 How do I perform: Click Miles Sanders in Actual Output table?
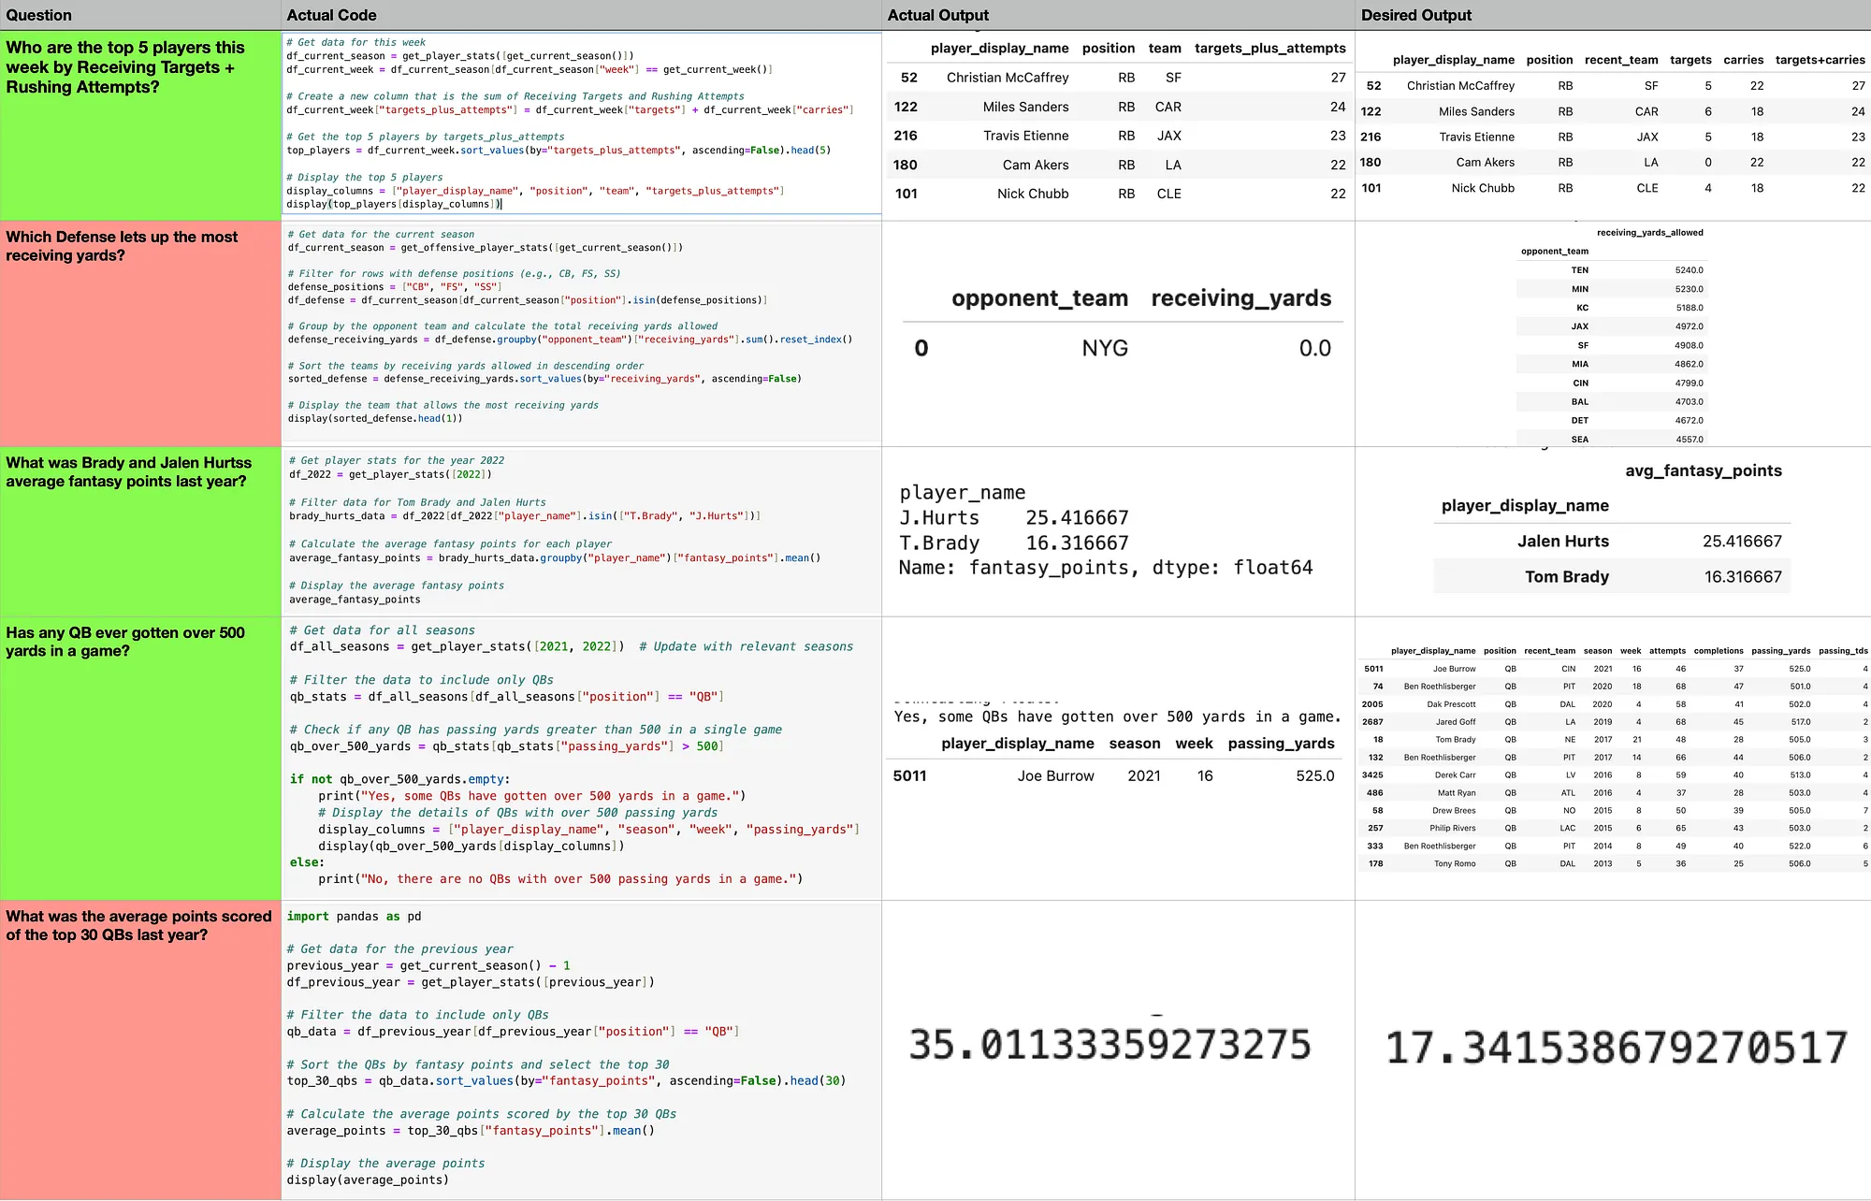click(x=1025, y=107)
